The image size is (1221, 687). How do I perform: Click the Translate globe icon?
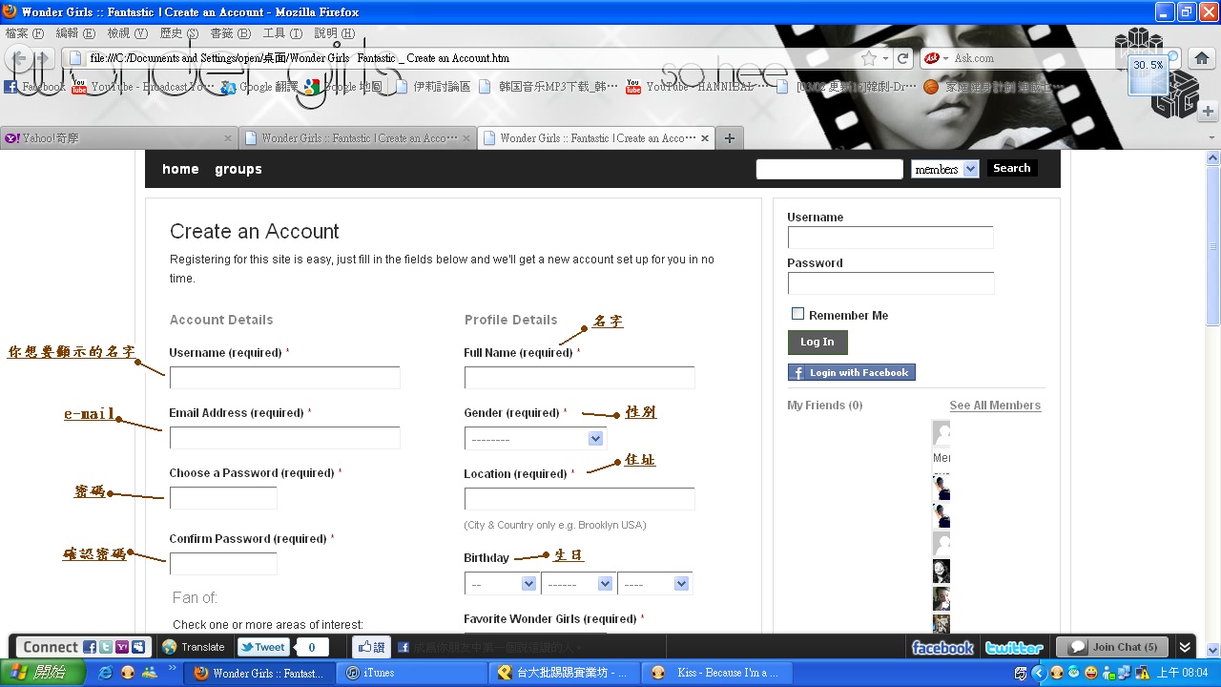click(170, 647)
